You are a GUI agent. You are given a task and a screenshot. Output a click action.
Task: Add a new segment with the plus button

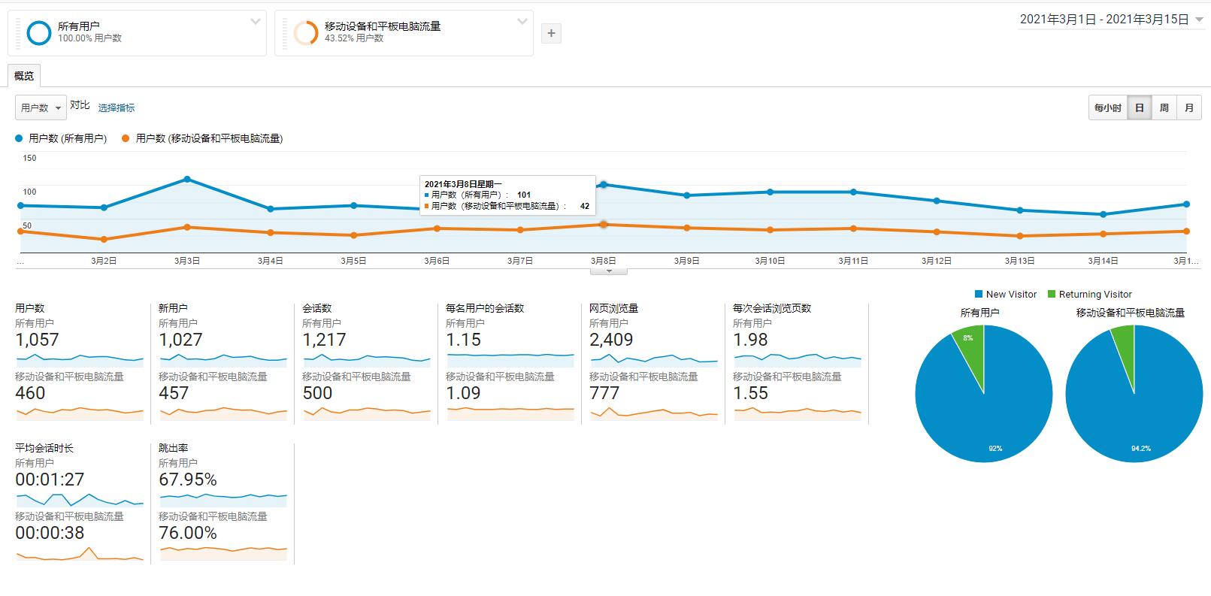coord(551,33)
